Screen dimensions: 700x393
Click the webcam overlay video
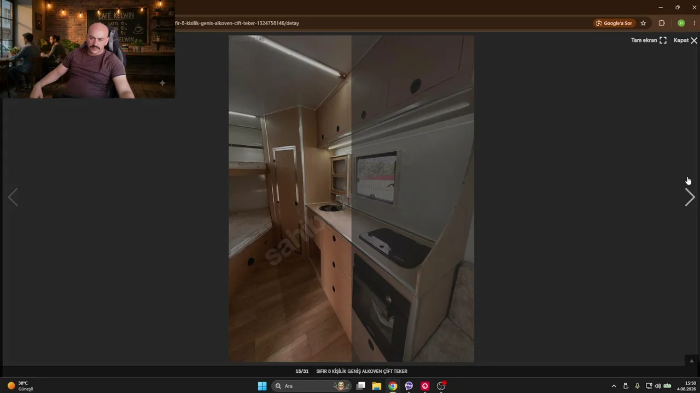click(87, 49)
